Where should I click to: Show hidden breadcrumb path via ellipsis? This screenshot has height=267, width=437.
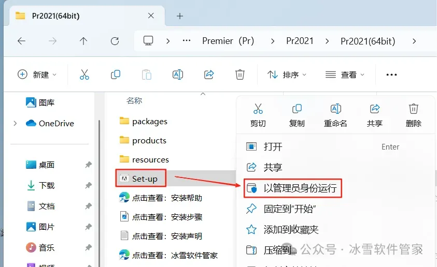(187, 41)
